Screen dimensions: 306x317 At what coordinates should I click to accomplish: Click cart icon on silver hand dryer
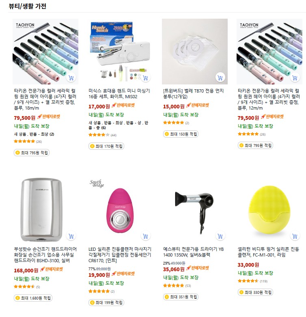tap(71, 236)
